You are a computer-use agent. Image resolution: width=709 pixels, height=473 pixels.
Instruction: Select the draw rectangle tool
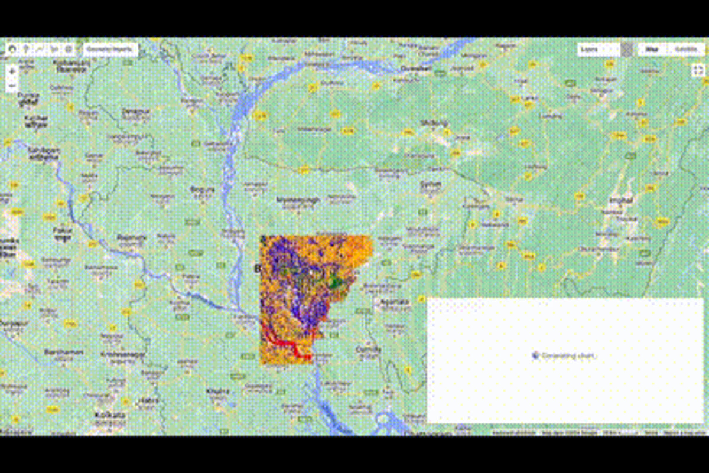pyautogui.click(x=69, y=50)
